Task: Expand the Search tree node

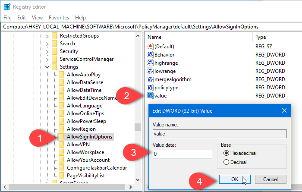Action: [47, 44]
